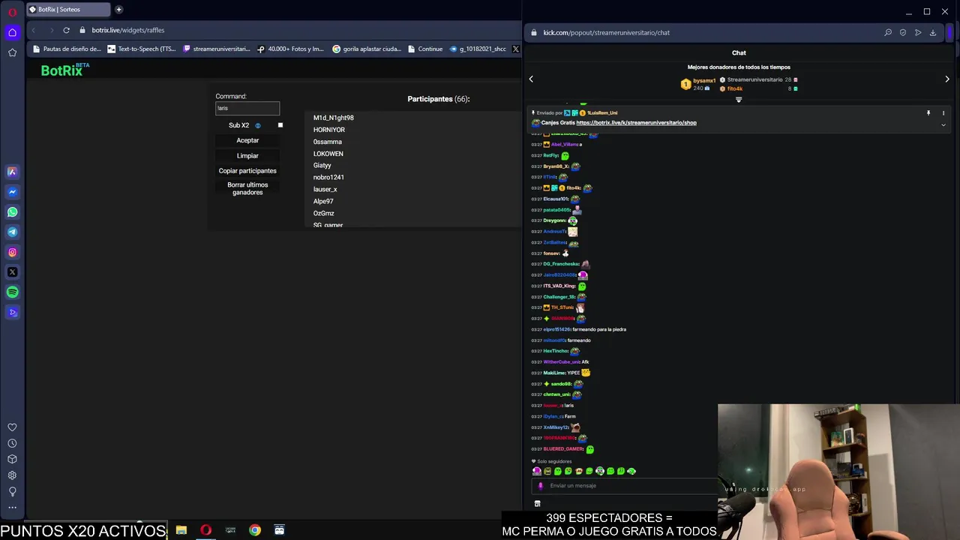Open Google Chrome from taskbar
This screenshot has width=960, height=540.
tap(255, 530)
